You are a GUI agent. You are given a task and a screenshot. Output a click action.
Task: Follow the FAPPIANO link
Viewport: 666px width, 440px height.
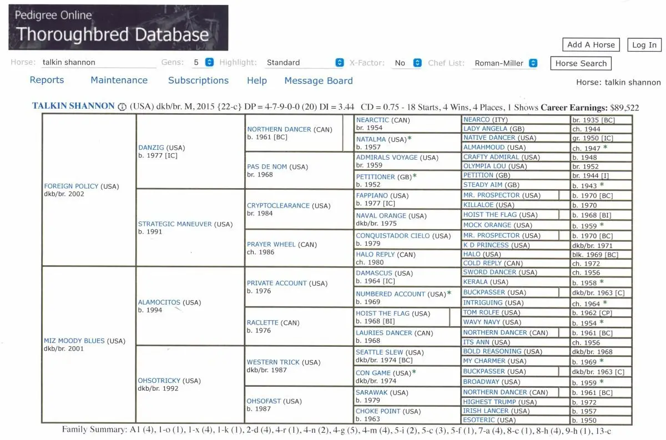coord(372,196)
